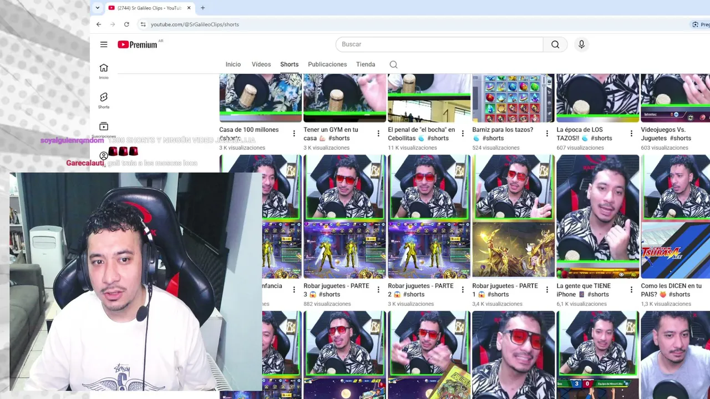This screenshot has width=710, height=399.
Task: Switch to the channel Inicio tab
Action: coord(233,64)
